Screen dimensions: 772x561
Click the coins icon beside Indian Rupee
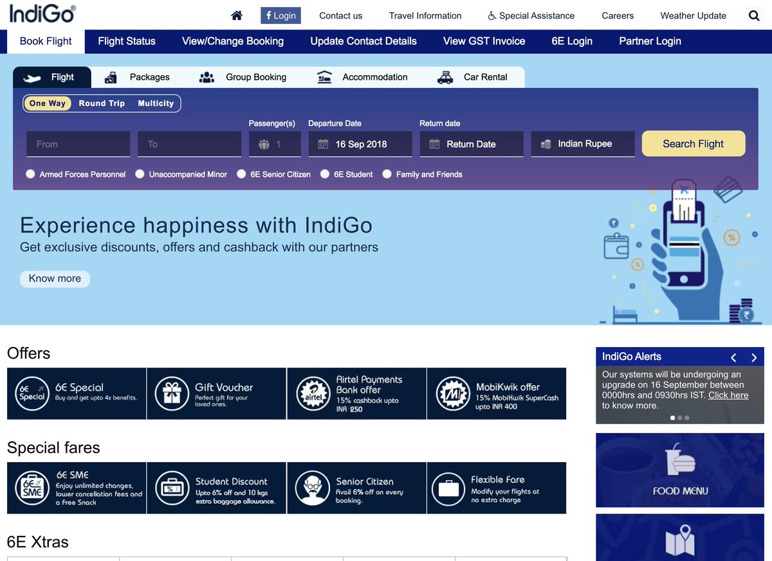(x=546, y=145)
